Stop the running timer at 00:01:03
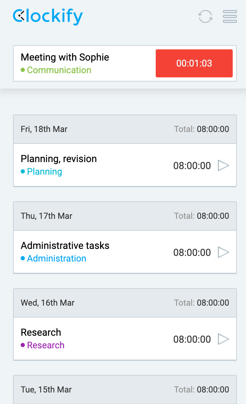 click(x=194, y=63)
